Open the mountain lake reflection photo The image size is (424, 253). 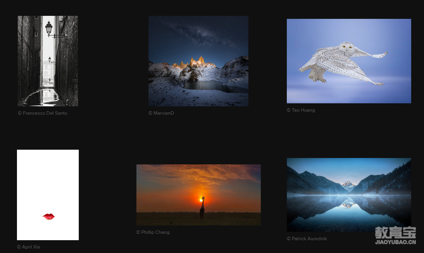349,195
